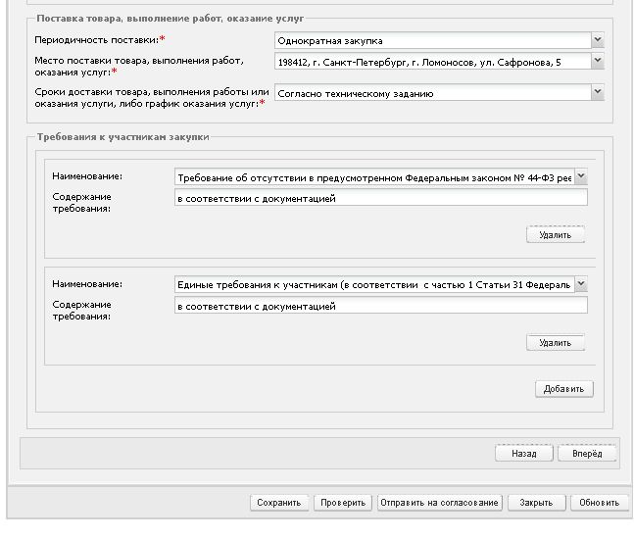Screen dimensions: 634x539
Task: Close the form with Закрыть
Action: 536,503
